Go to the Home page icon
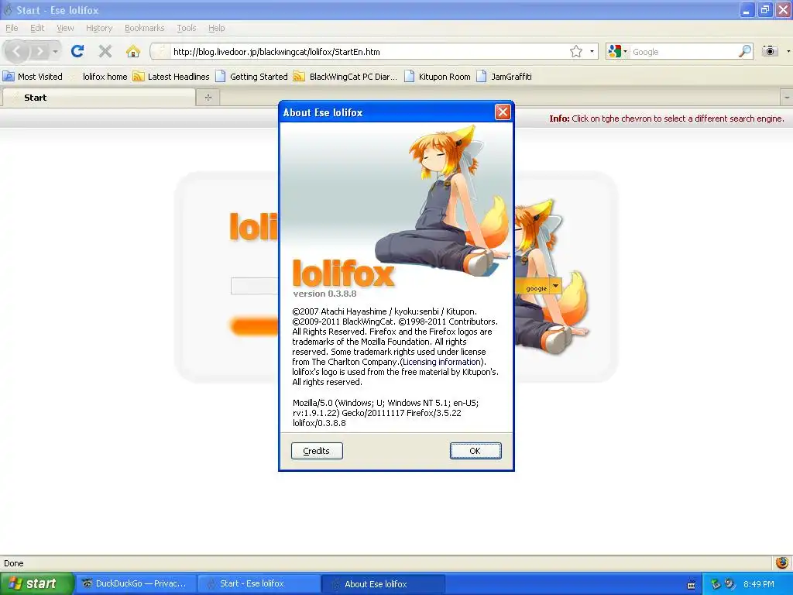The width and height of the screenshot is (793, 595). pos(133,51)
